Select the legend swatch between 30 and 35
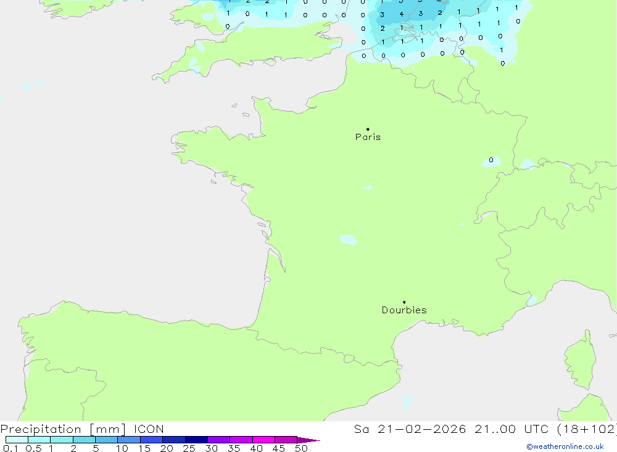 (219, 440)
